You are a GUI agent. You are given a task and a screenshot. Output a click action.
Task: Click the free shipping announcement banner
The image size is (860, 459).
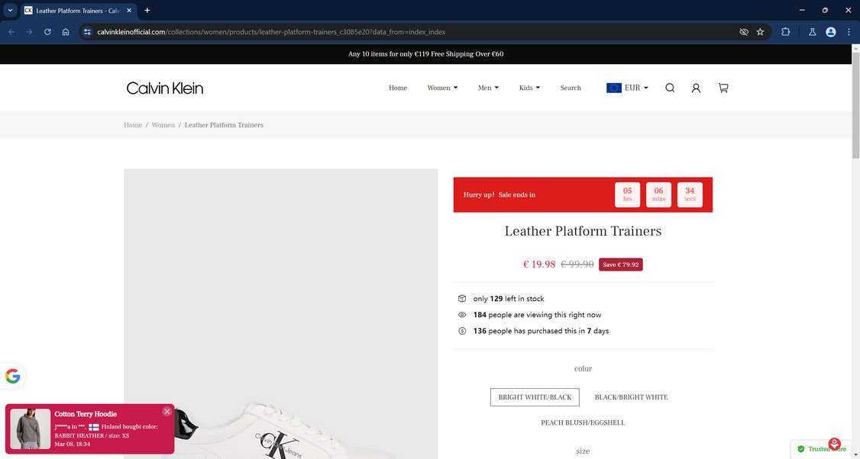[x=425, y=54]
